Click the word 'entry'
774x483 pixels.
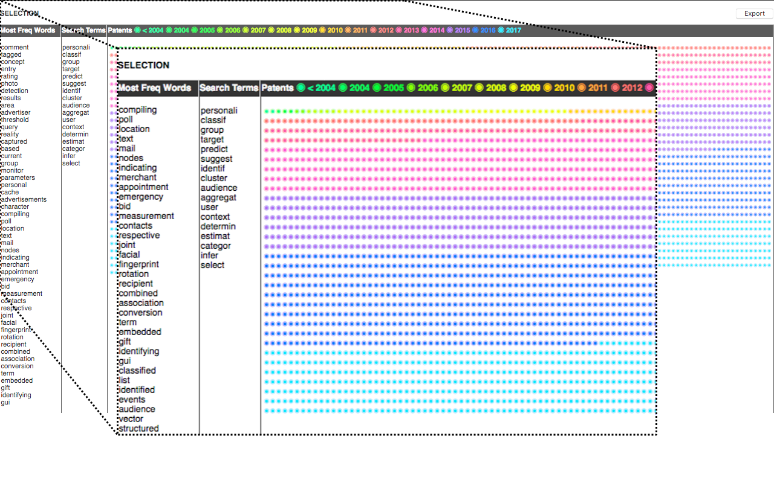point(8,69)
